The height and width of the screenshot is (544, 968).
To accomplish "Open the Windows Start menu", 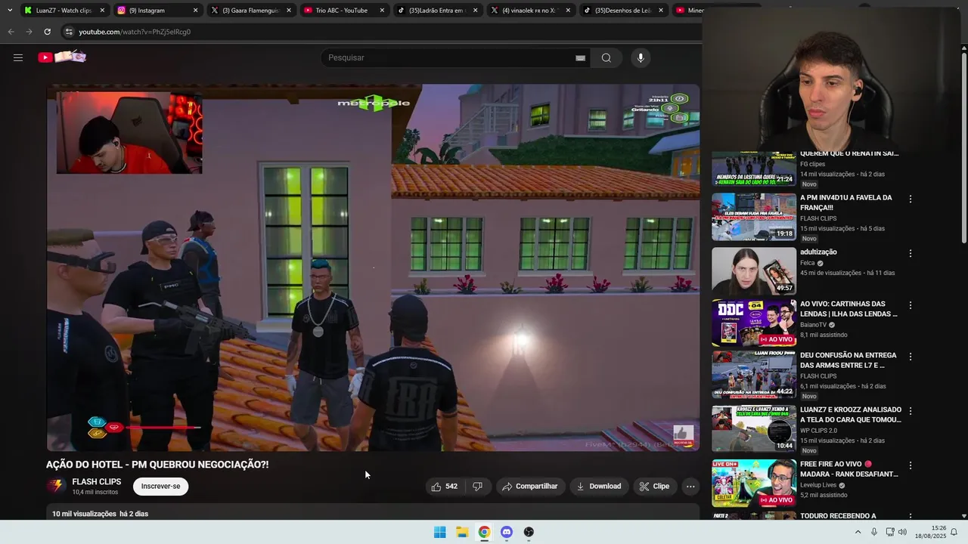I will pos(439,532).
